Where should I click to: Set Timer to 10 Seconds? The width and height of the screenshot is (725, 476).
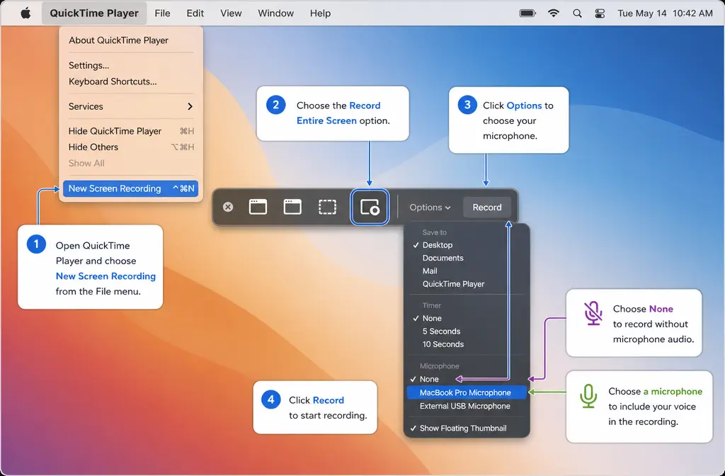point(467,344)
